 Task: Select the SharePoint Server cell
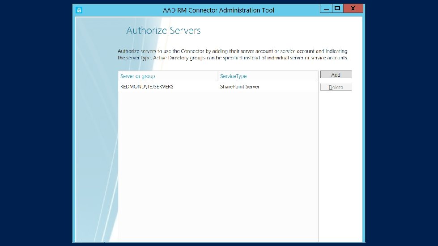tap(240, 87)
